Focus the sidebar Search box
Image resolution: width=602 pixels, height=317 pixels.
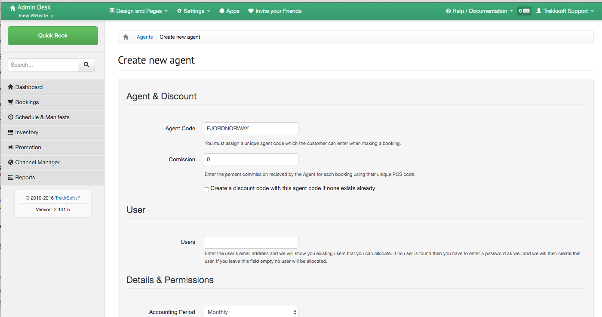tap(43, 65)
